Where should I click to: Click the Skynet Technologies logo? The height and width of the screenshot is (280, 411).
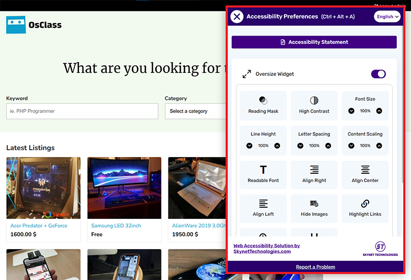click(x=380, y=249)
